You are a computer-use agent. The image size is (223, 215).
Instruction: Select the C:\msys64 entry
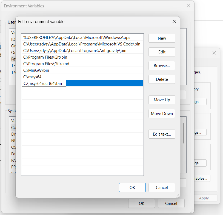pos(32,77)
